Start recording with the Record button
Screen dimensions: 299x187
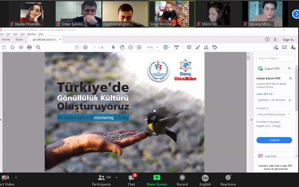(x=182, y=179)
